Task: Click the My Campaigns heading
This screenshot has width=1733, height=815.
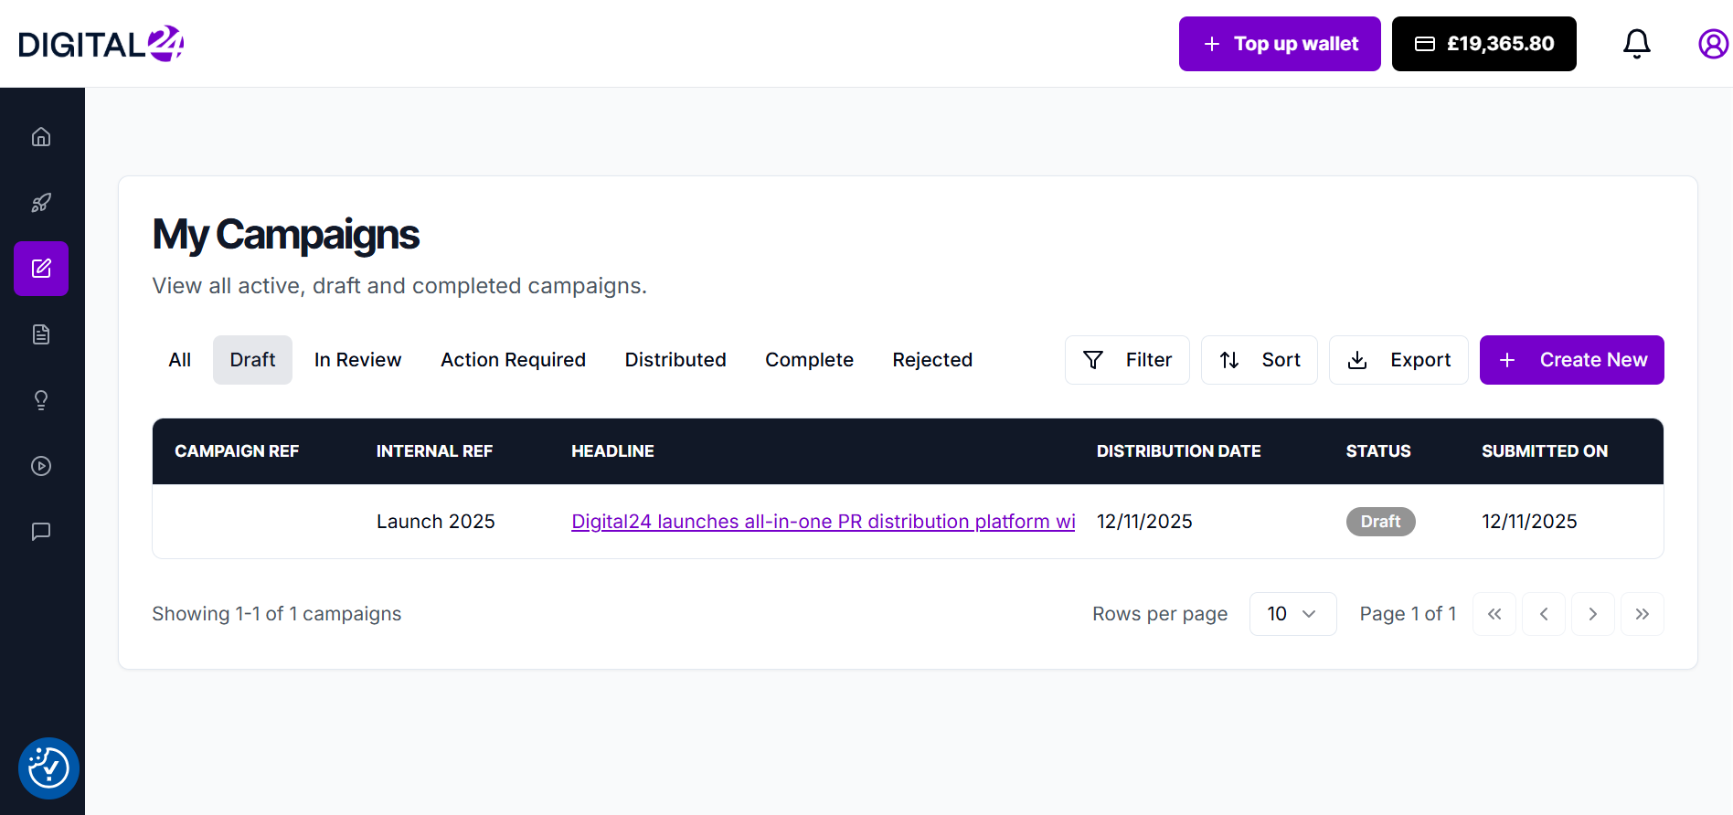Action: 285,235
